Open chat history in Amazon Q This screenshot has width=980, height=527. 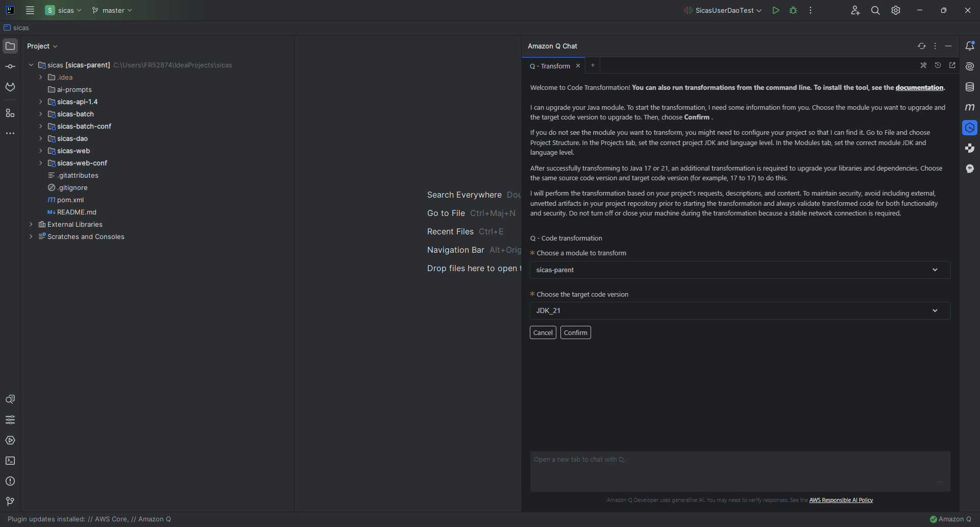(x=938, y=65)
